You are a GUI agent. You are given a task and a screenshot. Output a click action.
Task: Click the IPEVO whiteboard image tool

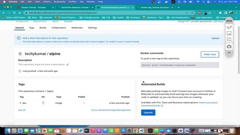(x=229, y=33)
